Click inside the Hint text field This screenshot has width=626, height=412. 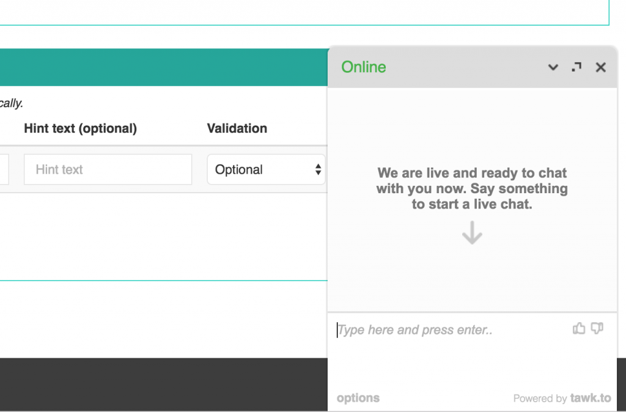tap(108, 169)
